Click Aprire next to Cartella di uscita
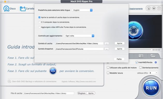Viewport: 163px width, 99px height. click(x=120, y=43)
